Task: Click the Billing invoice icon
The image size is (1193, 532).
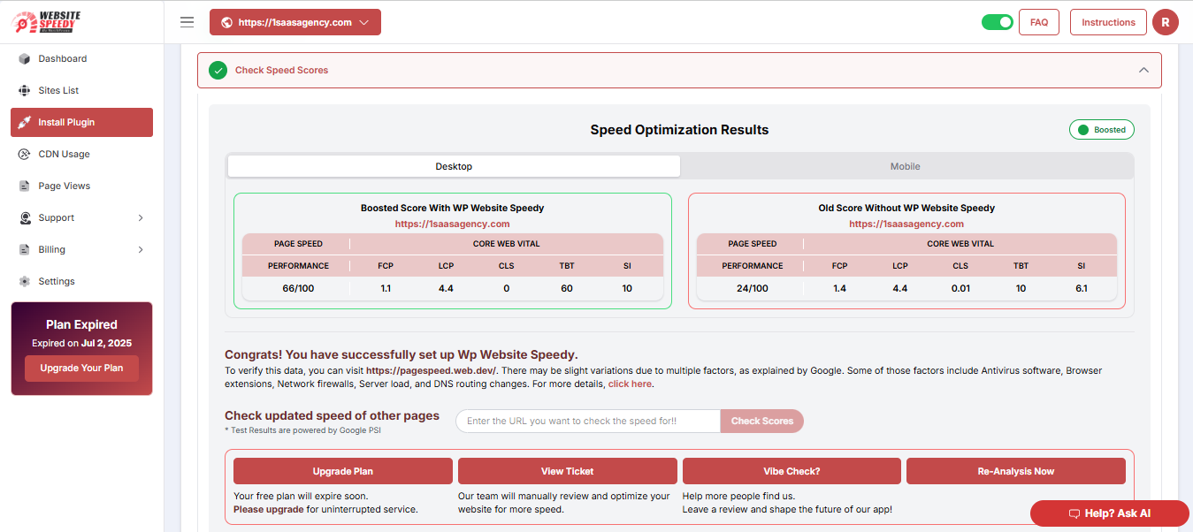Action: coord(25,250)
